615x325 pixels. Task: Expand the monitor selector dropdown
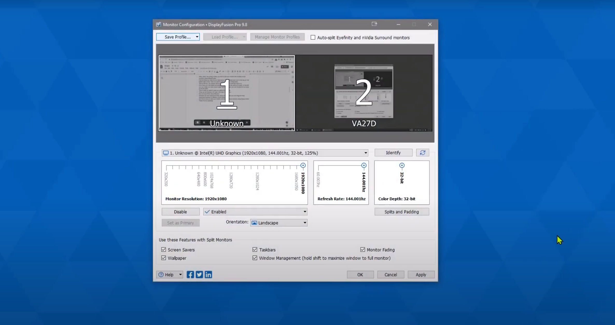click(366, 153)
